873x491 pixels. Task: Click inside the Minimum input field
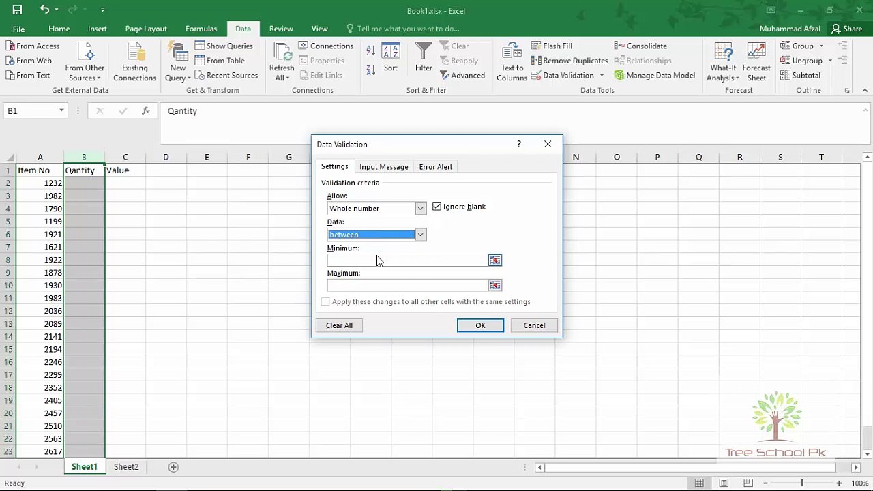(407, 261)
